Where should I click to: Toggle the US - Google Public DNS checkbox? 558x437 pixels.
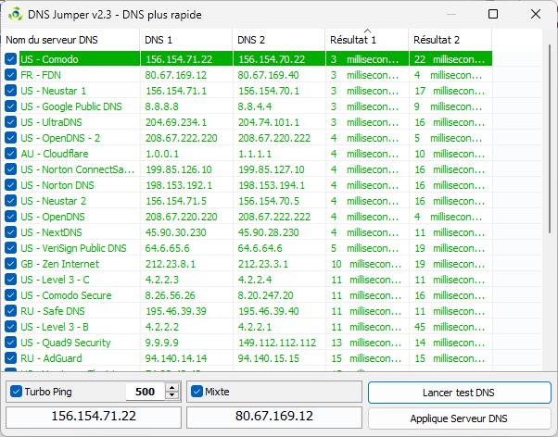[11, 106]
